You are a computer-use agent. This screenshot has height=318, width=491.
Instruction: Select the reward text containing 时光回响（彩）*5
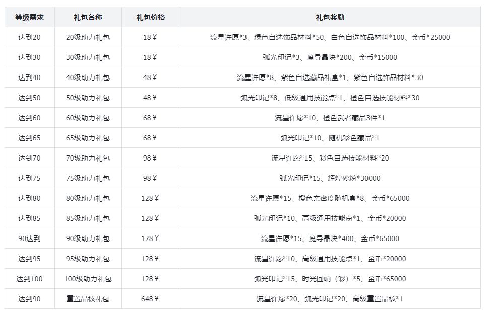[330, 279]
